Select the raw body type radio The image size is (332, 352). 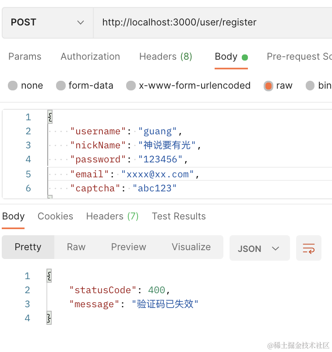point(268,86)
